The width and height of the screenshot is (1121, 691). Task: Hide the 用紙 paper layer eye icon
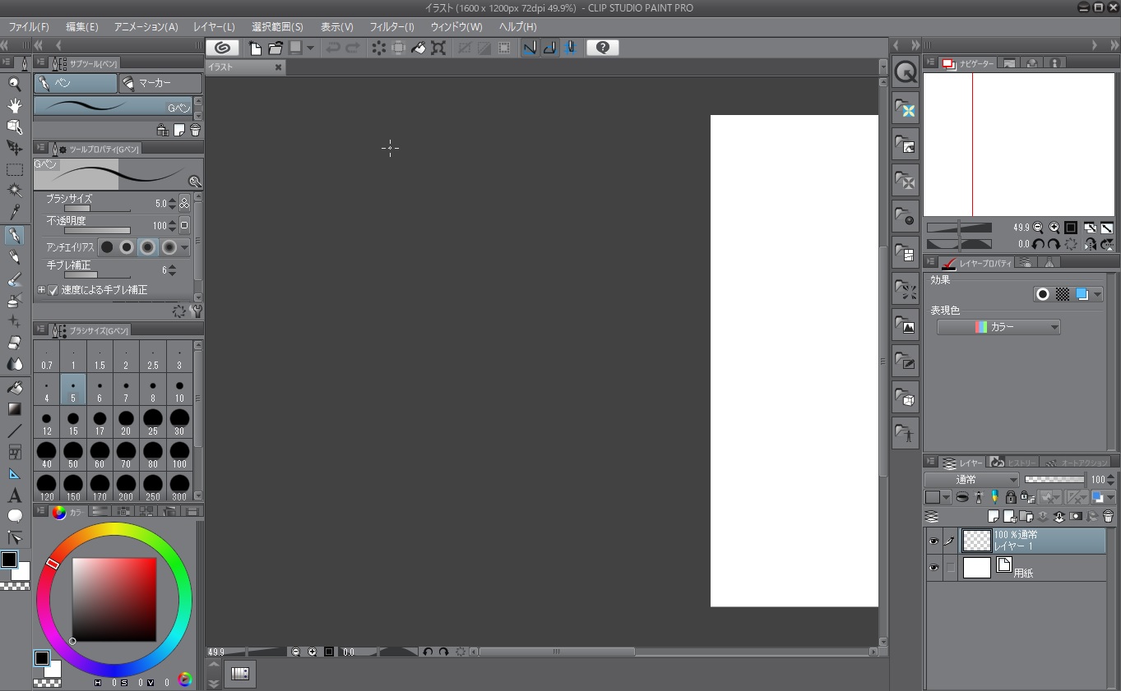coord(933,568)
